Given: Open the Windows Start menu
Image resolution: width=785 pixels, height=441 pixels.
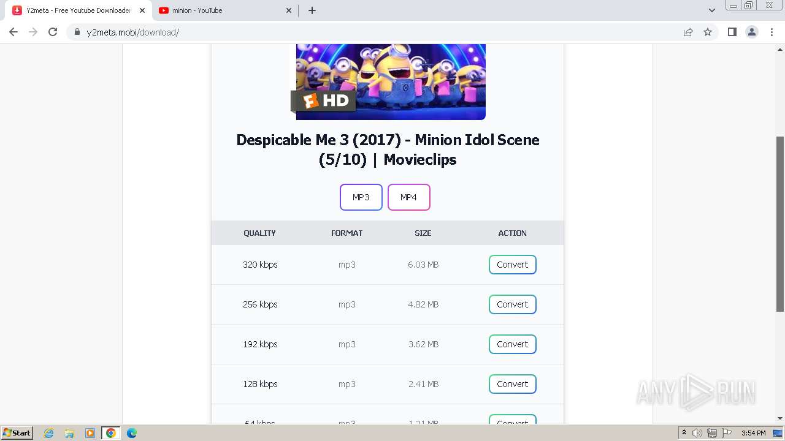Looking at the screenshot, I should point(17,433).
